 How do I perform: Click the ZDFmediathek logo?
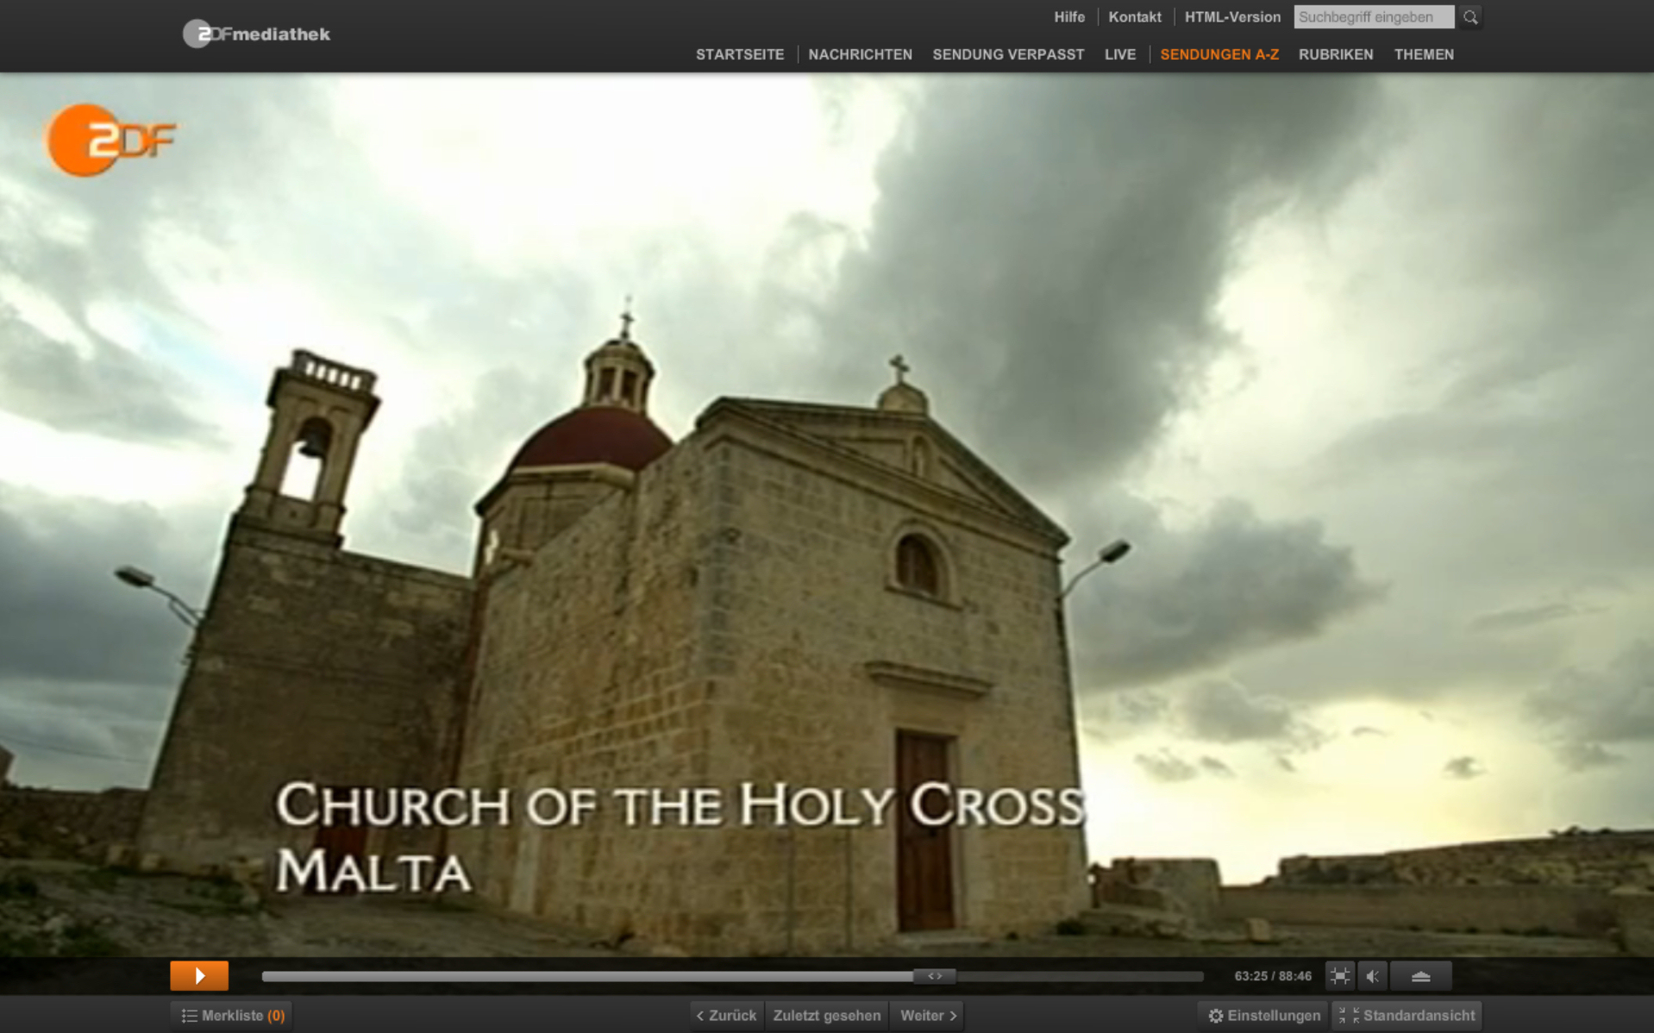click(x=256, y=34)
